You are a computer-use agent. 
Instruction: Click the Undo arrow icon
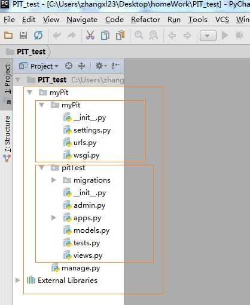[57, 35]
